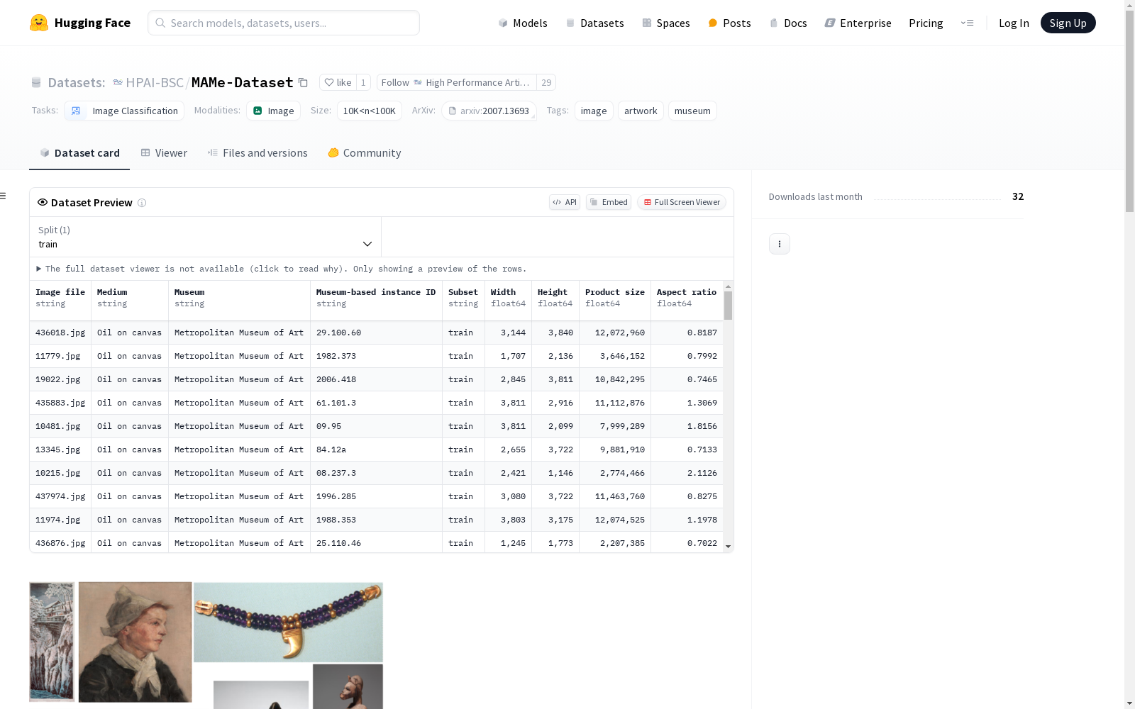Click the table scroll-down arrow
Viewport: 1135px width, 709px height.
pyautogui.click(x=728, y=547)
